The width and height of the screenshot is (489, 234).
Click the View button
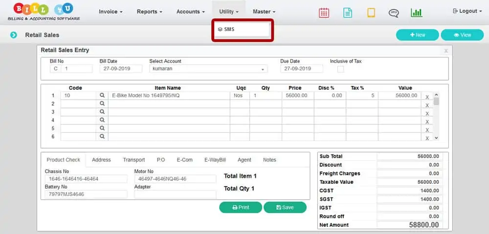pyautogui.click(x=462, y=35)
